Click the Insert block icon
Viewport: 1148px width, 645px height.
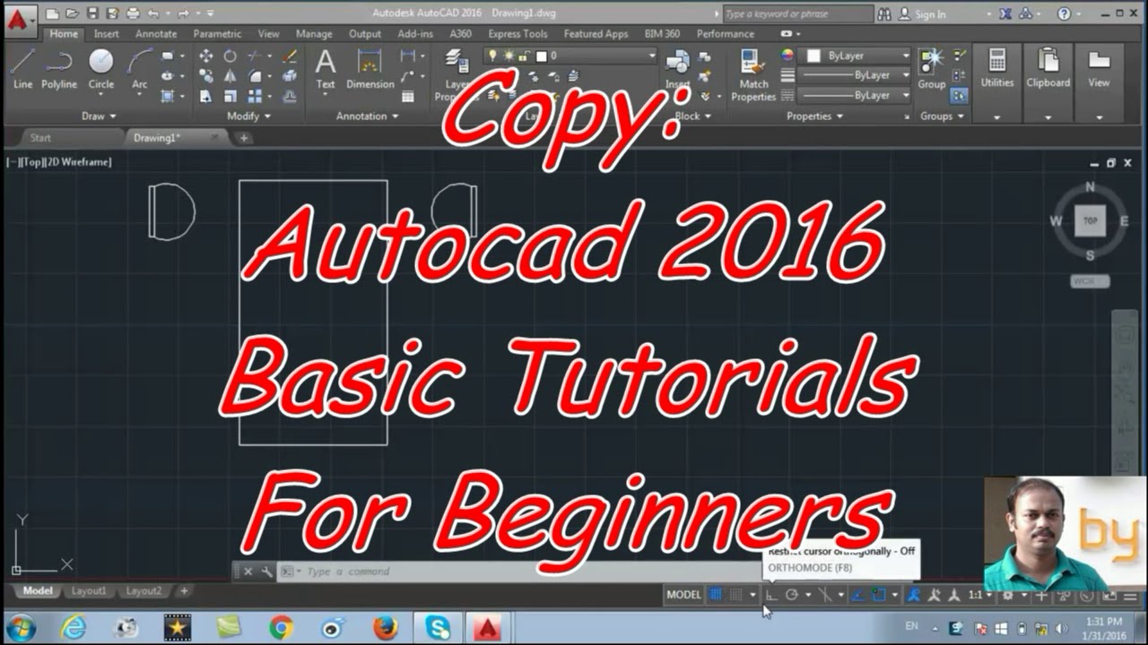pos(678,69)
